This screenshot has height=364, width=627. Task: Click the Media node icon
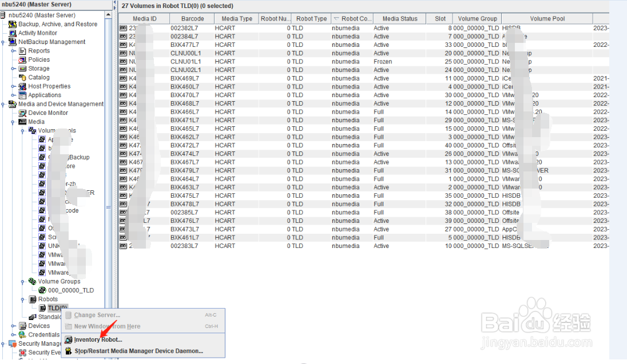(x=22, y=122)
